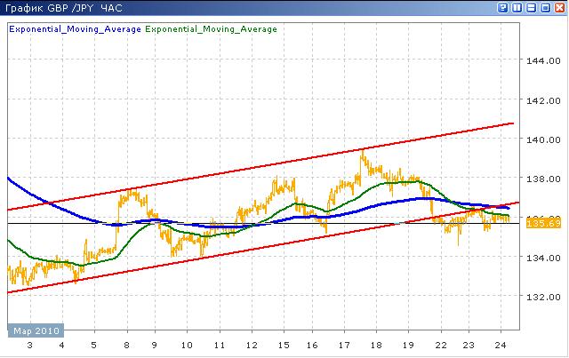
Task: Click the 140.00 price axis label
Action: tap(541, 139)
